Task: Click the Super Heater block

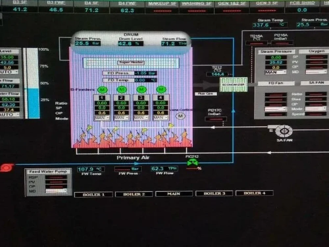Action: coord(131,63)
